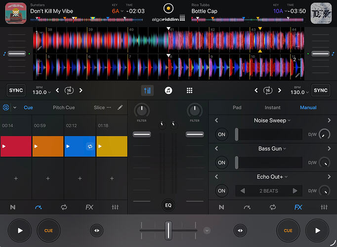Increase Echo Out+ beats with right arrow
Screen dimensions: 337x247
295,191
